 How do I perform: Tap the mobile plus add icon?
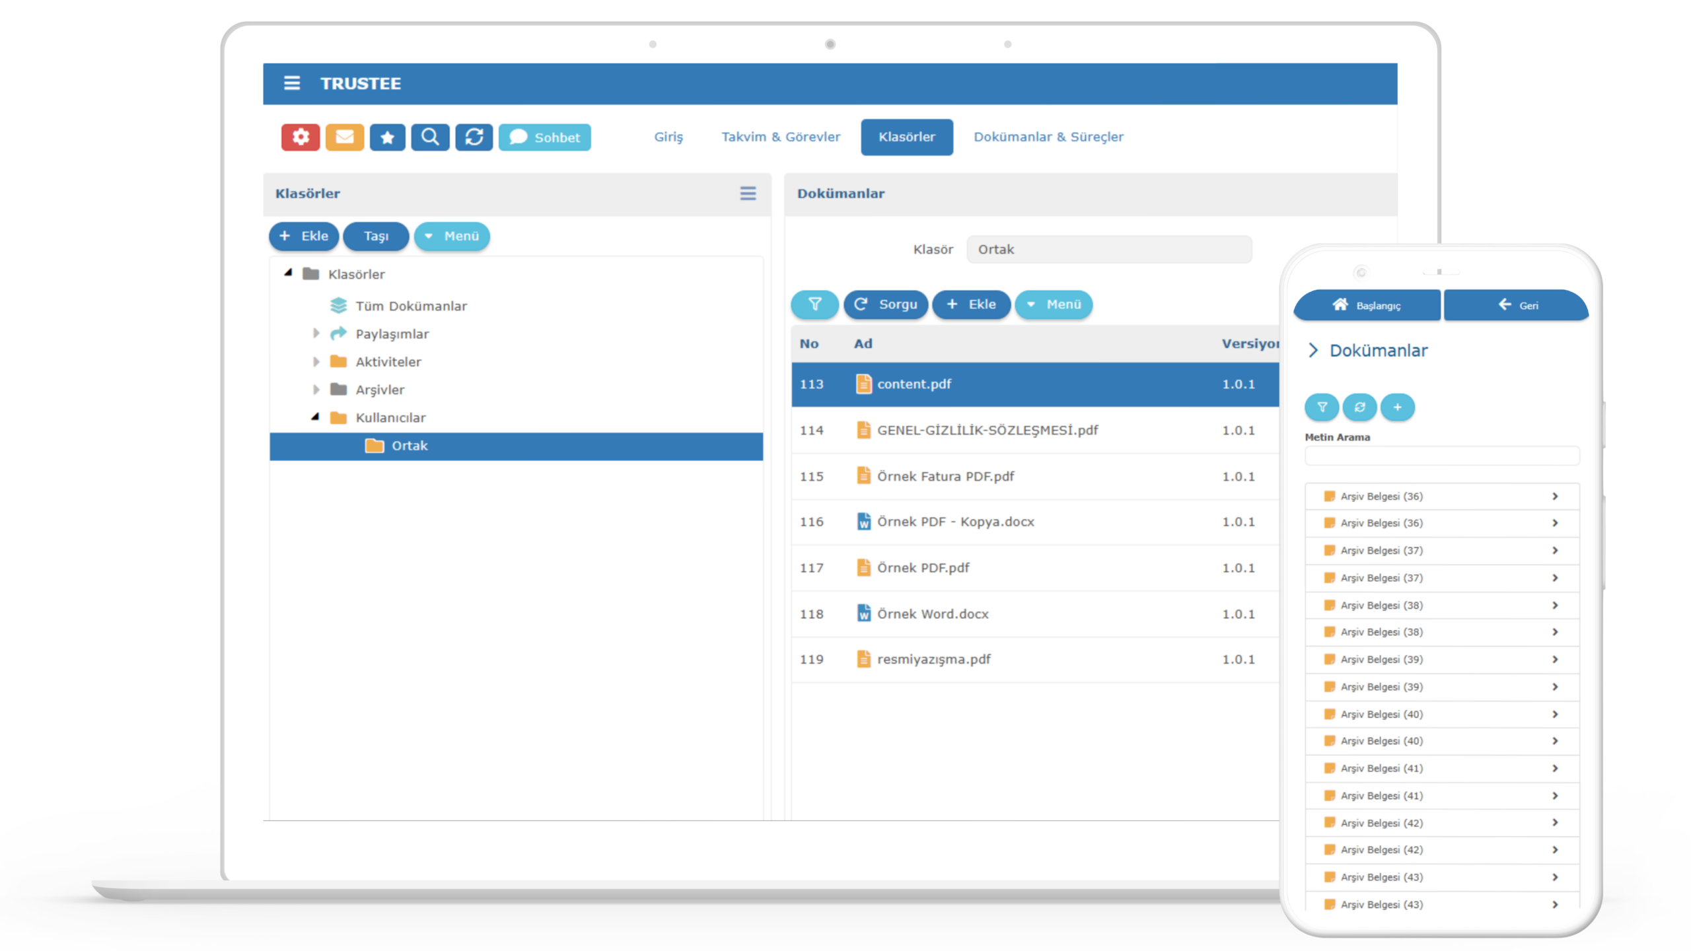pos(1397,407)
